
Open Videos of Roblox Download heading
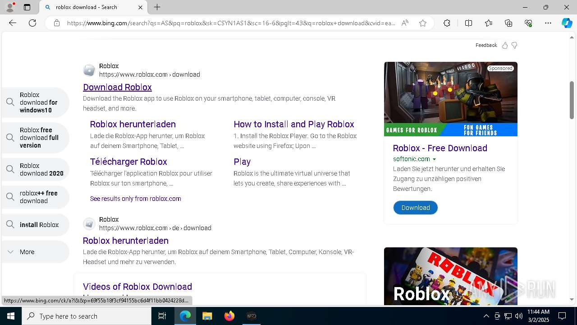pyautogui.click(x=137, y=287)
